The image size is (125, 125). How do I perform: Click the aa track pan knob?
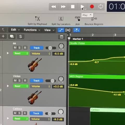61,46
